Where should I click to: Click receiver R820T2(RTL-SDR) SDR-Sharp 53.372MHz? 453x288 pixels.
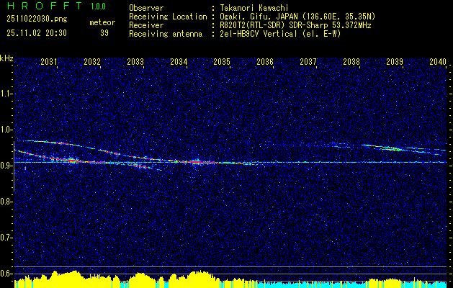pyautogui.click(x=295, y=25)
